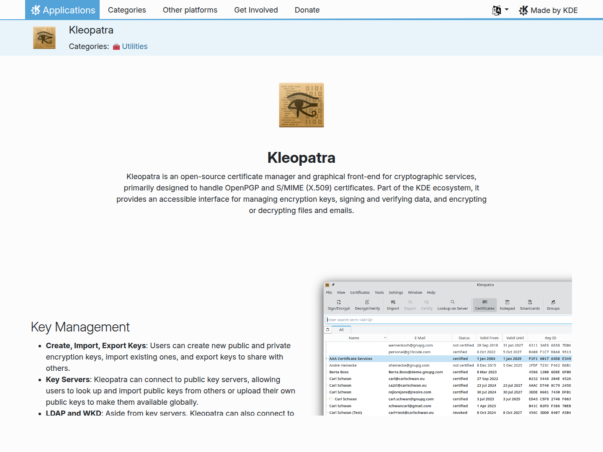Click the red toolbox Utilities category icon
The width and height of the screenshot is (603, 452).
pos(116,47)
